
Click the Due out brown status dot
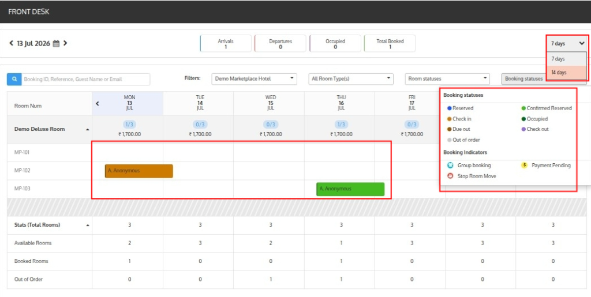pyautogui.click(x=449, y=129)
